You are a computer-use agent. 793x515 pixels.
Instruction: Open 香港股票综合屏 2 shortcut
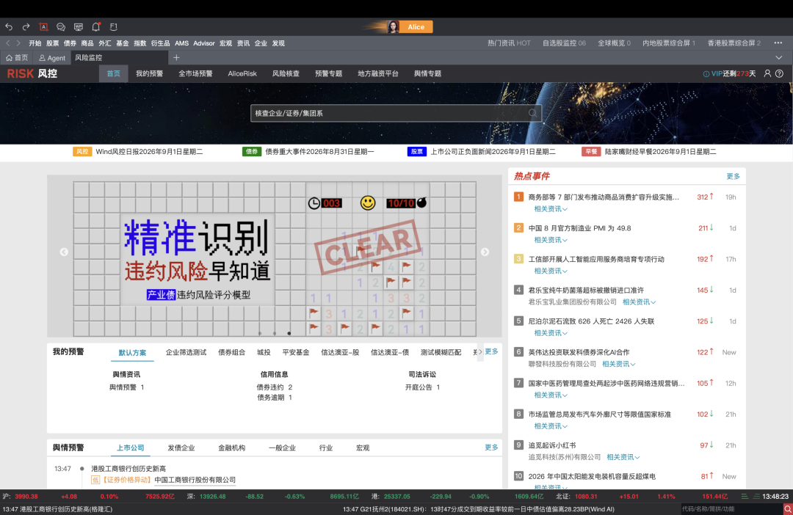(734, 43)
